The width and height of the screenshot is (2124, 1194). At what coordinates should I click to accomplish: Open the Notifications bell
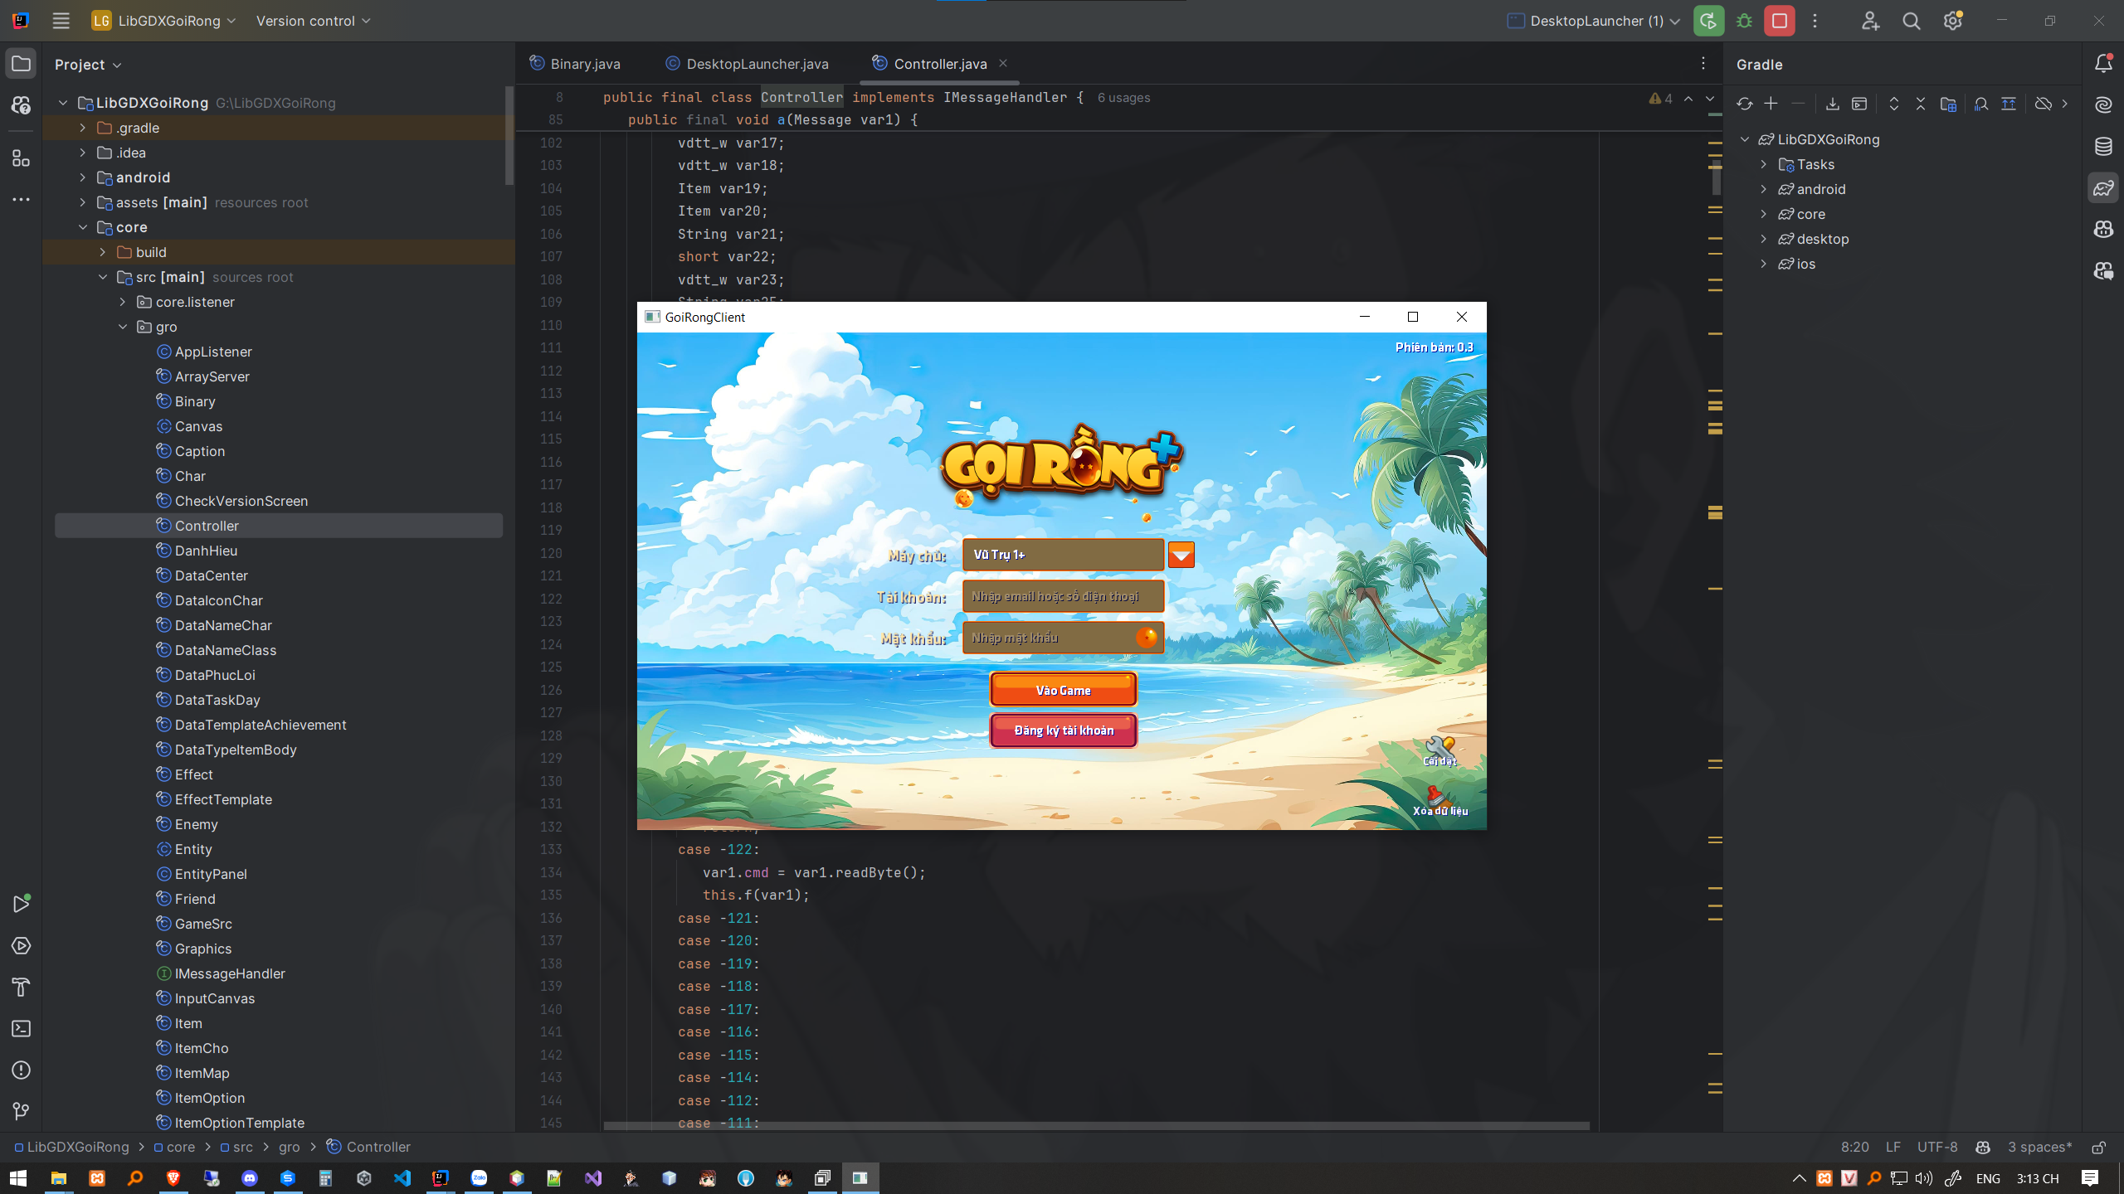(x=2103, y=64)
